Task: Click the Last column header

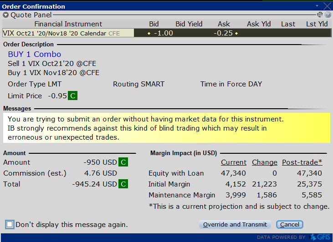Action: tap(288, 24)
